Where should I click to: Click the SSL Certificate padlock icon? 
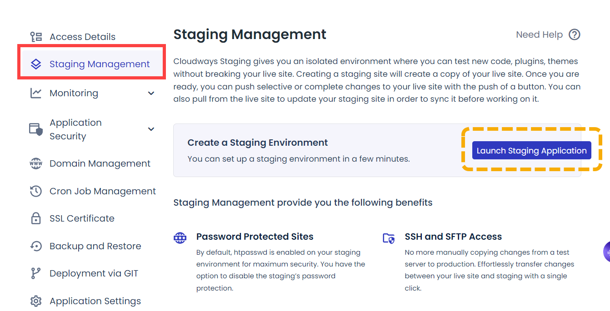(x=36, y=218)
